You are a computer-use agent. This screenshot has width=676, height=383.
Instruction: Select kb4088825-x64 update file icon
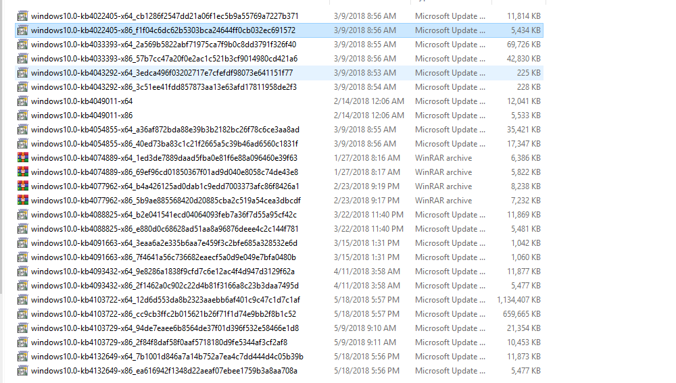[x=23, y=215]
